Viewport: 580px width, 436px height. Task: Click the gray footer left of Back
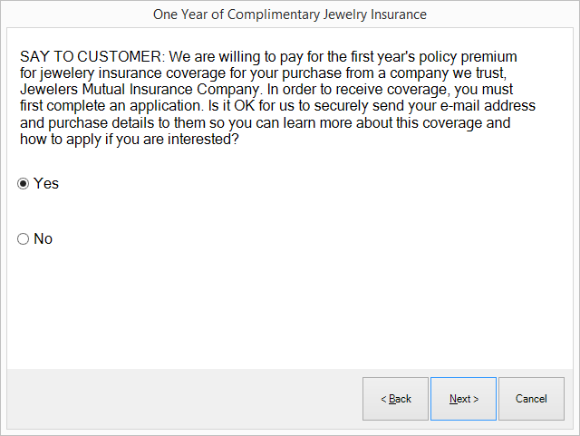coord(181,399)
